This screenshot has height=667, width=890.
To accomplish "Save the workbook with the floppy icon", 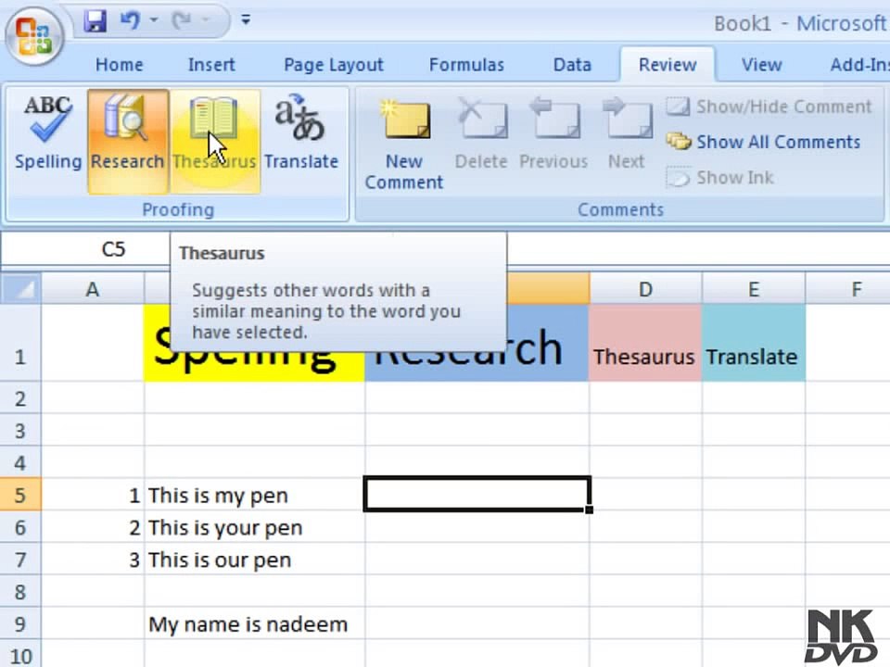I will click(95, 21).
